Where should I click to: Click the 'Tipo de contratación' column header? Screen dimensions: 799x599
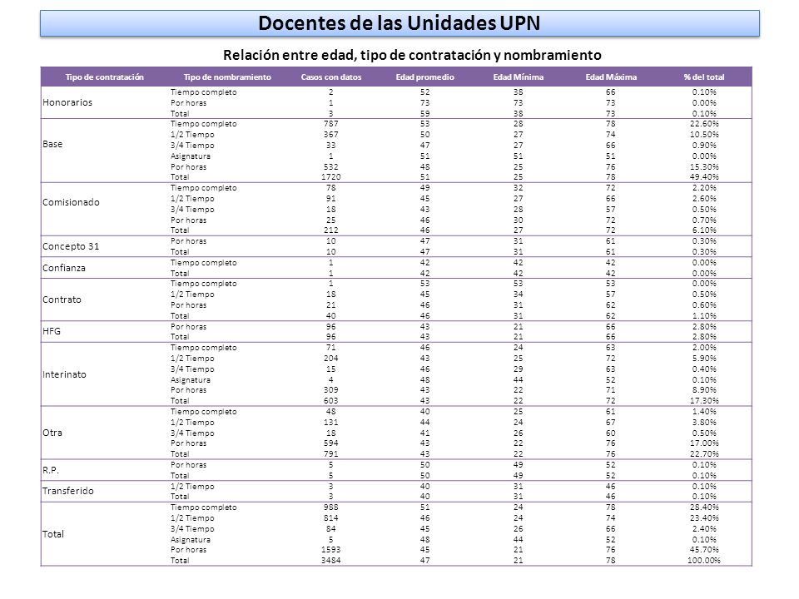point(105,77)
